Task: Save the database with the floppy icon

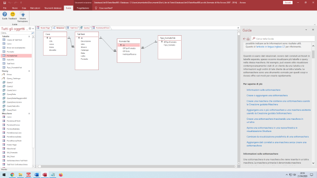Action: (x=5, y=3)
